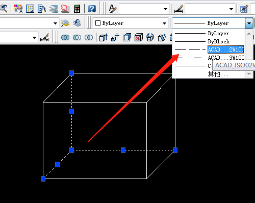
Task: Click the Dimension Style icon in the top toolbar
Action: (178, 9)
